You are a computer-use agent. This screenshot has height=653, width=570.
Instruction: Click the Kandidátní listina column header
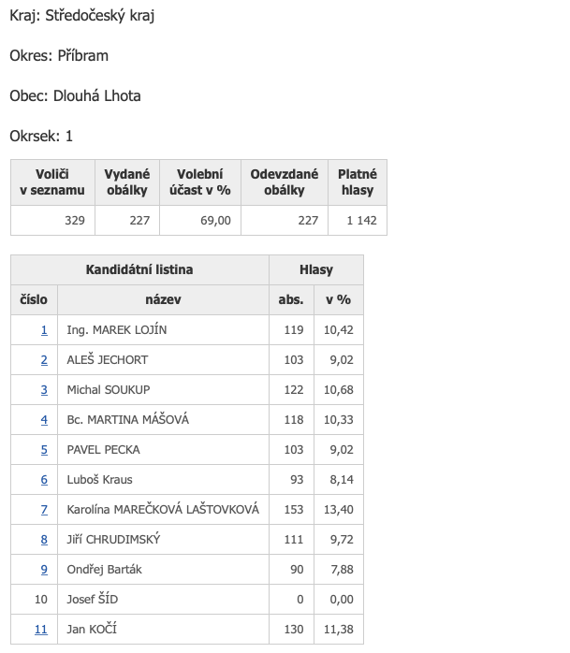(139, 270)
